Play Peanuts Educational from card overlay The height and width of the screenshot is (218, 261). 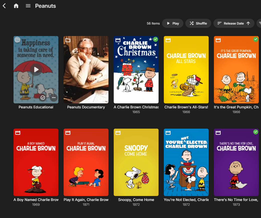click(x=36, y=70)
